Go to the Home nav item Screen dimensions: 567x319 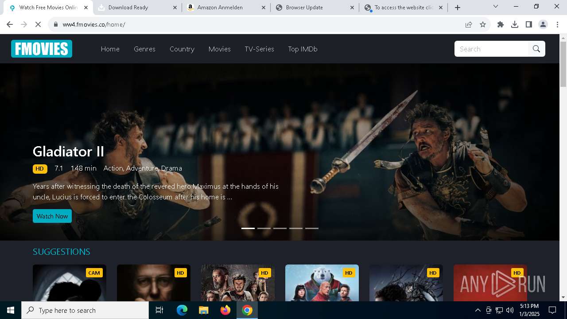point(110,49)
